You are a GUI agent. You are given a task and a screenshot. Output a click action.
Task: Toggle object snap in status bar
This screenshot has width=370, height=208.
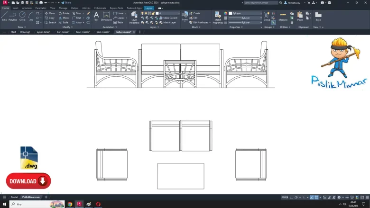pyautogui.click(x=316, y=198)
